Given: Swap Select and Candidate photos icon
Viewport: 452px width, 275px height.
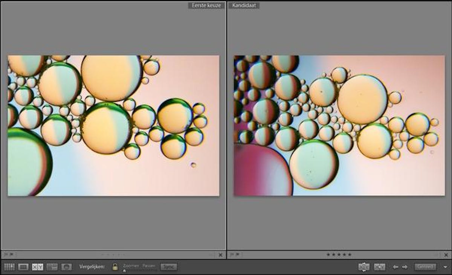Looking at the screenshot, I should coord(364,267).
